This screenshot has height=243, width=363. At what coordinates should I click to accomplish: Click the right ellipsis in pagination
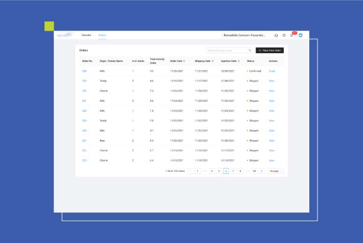coord(247,171)
